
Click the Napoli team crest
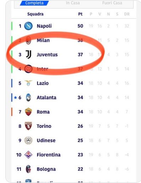pos(28,26)
